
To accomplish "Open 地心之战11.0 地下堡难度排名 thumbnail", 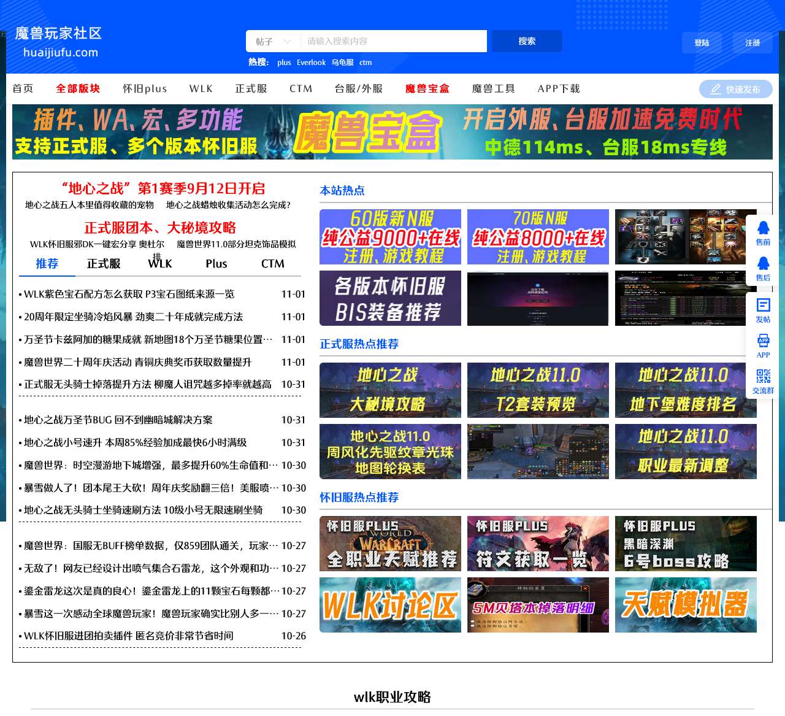I will click(686, 390).
